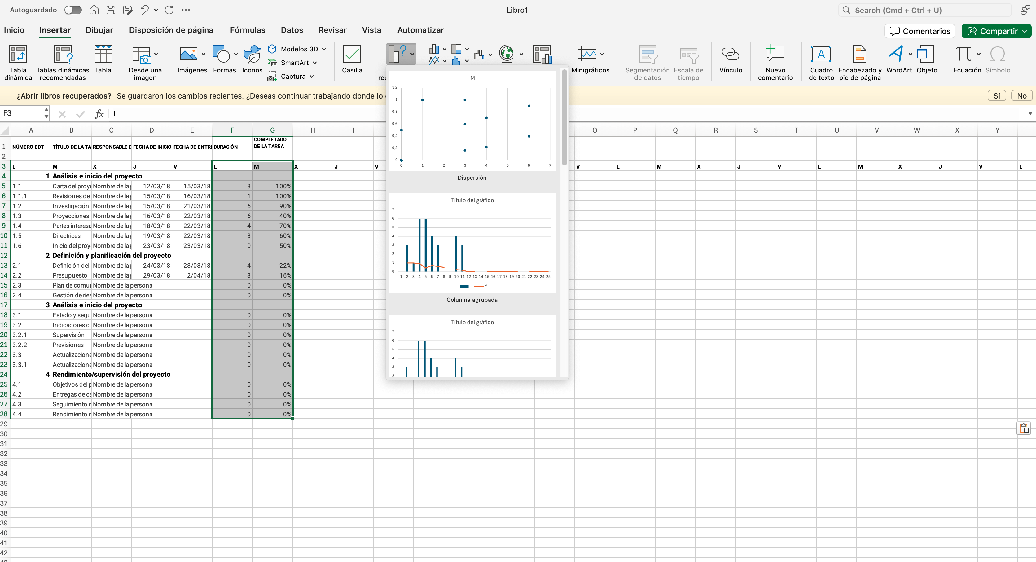Click the home icon in title bar

click(x=94, y=10)
